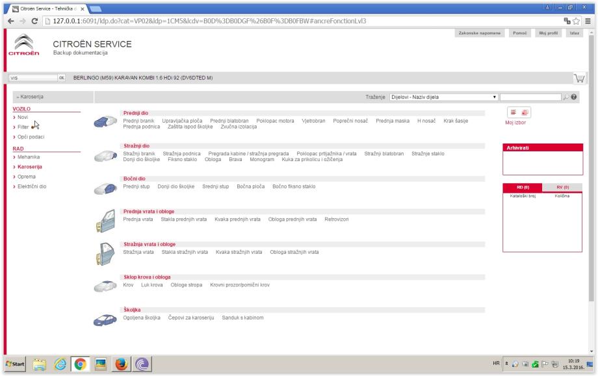Click the Citroën Service browser tab
The width and height of the screenshot is (598, 376).
pos(47,8)
